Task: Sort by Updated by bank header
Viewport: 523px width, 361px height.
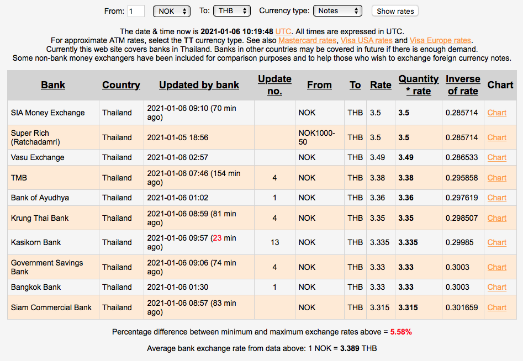Action: coord(199,85)
